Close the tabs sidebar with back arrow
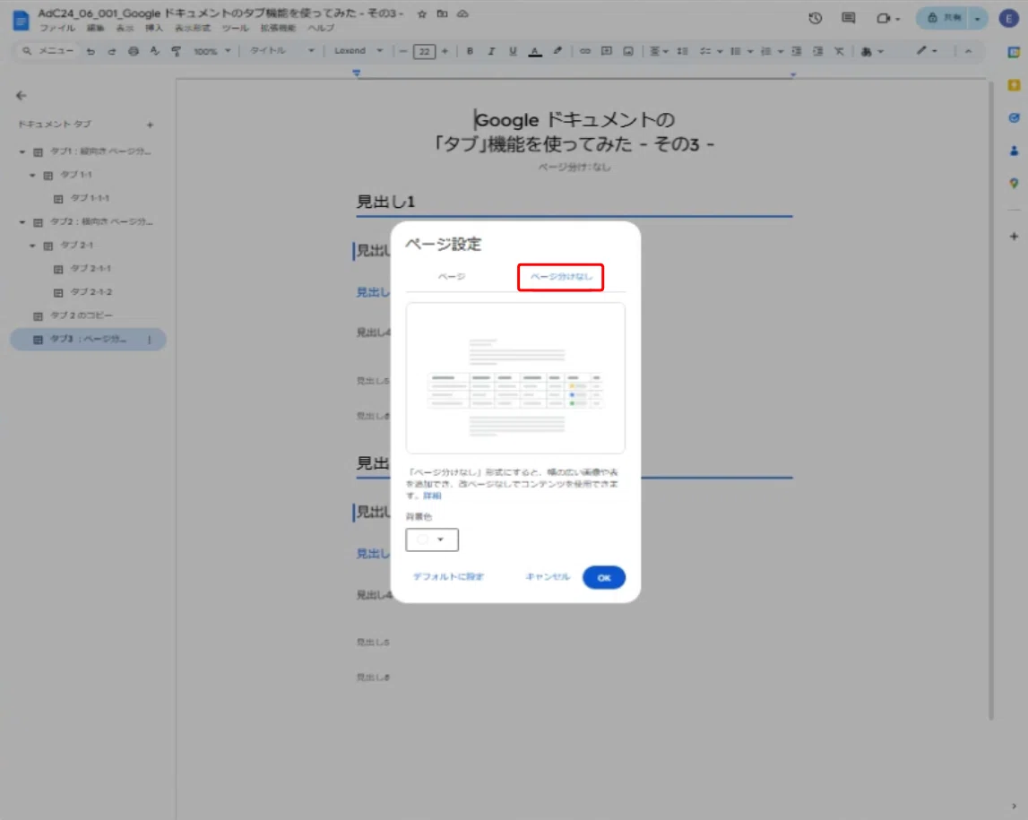The width and height of the screenshot is (1028, 820). click(x=21, y=96)
